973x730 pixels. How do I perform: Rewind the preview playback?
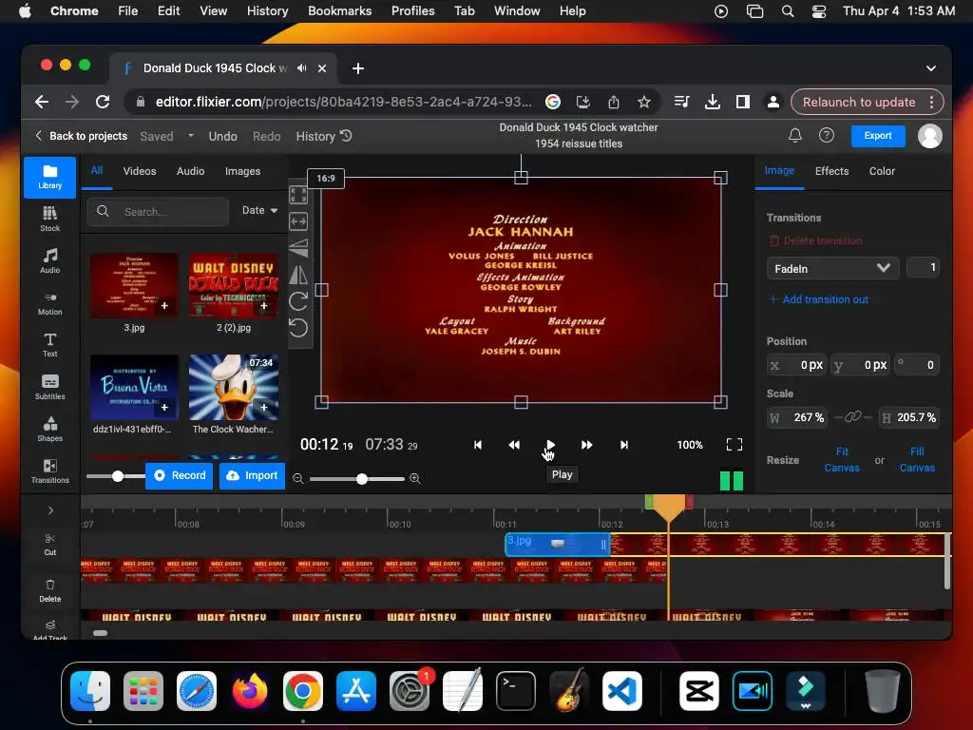click(x=514, y=445)
